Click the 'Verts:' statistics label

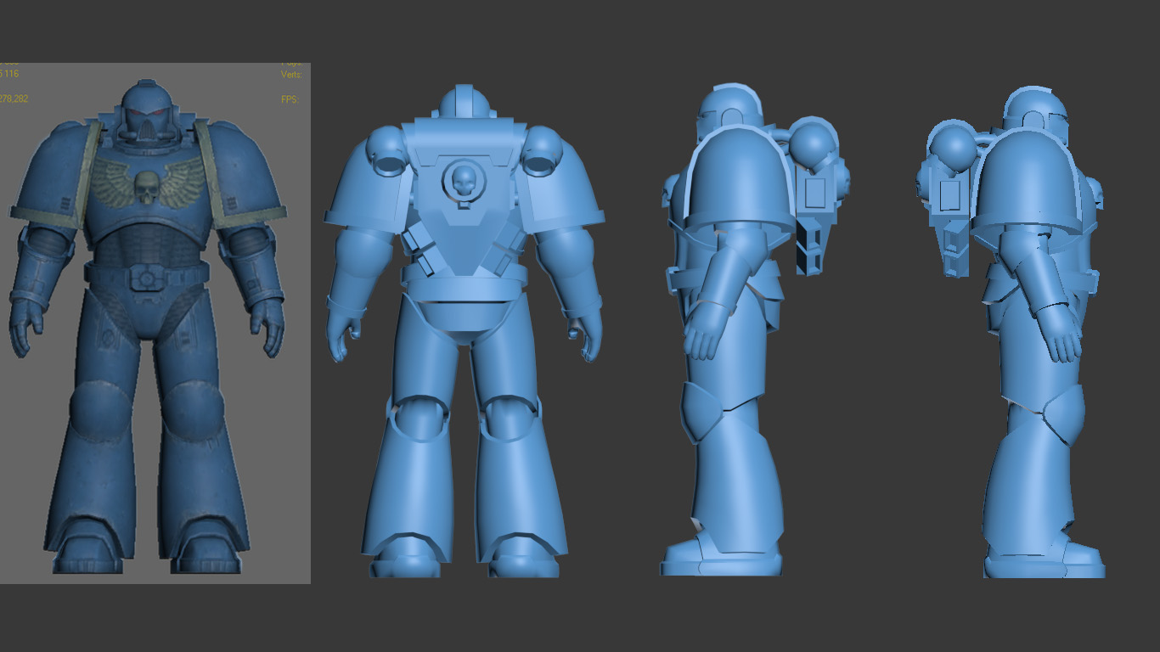tap(291, 75)
